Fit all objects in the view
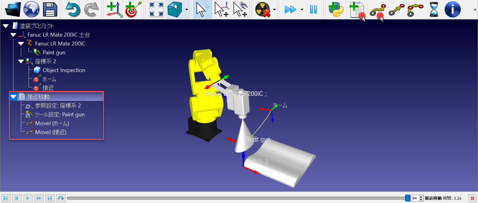The image size is (478, 203). 156,9
